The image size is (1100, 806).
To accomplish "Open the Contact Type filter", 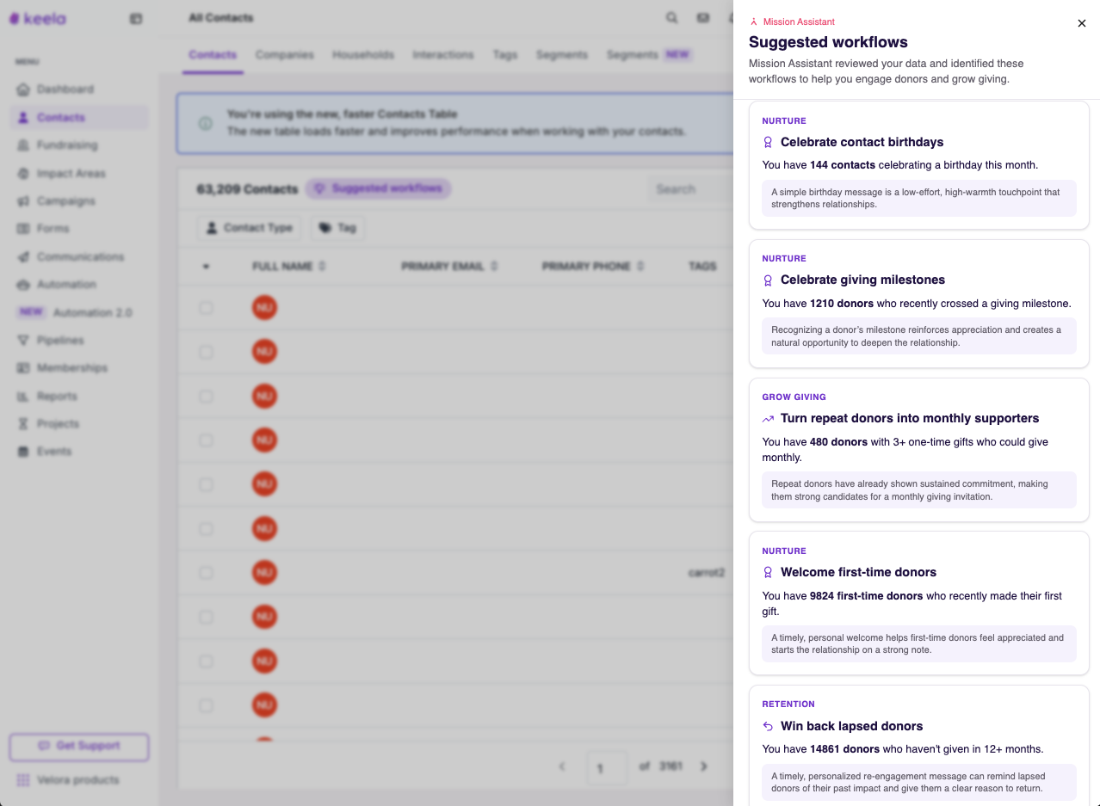I will point(250,228).
